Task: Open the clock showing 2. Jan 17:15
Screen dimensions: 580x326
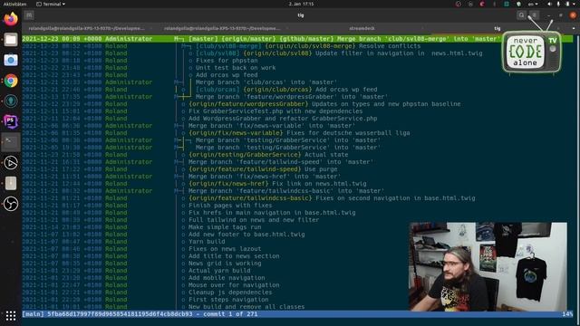Action: (x=301, y=4)
